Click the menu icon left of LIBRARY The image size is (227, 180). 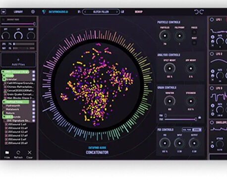[x=3, y=12]
